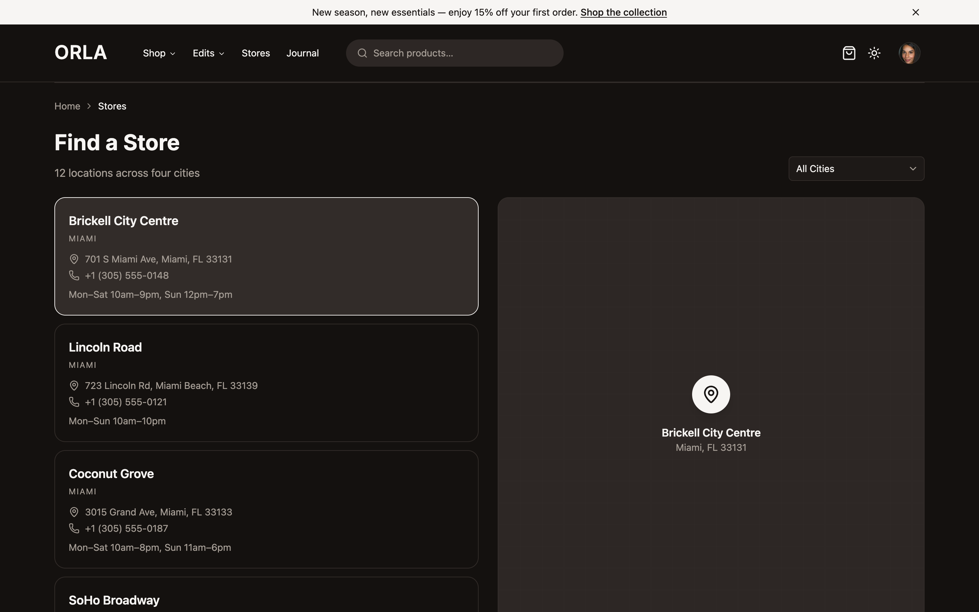Click location pin icon for Coconut Grove

[x=74, y=512]
